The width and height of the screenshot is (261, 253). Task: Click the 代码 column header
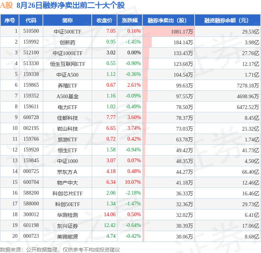point(31,20)
